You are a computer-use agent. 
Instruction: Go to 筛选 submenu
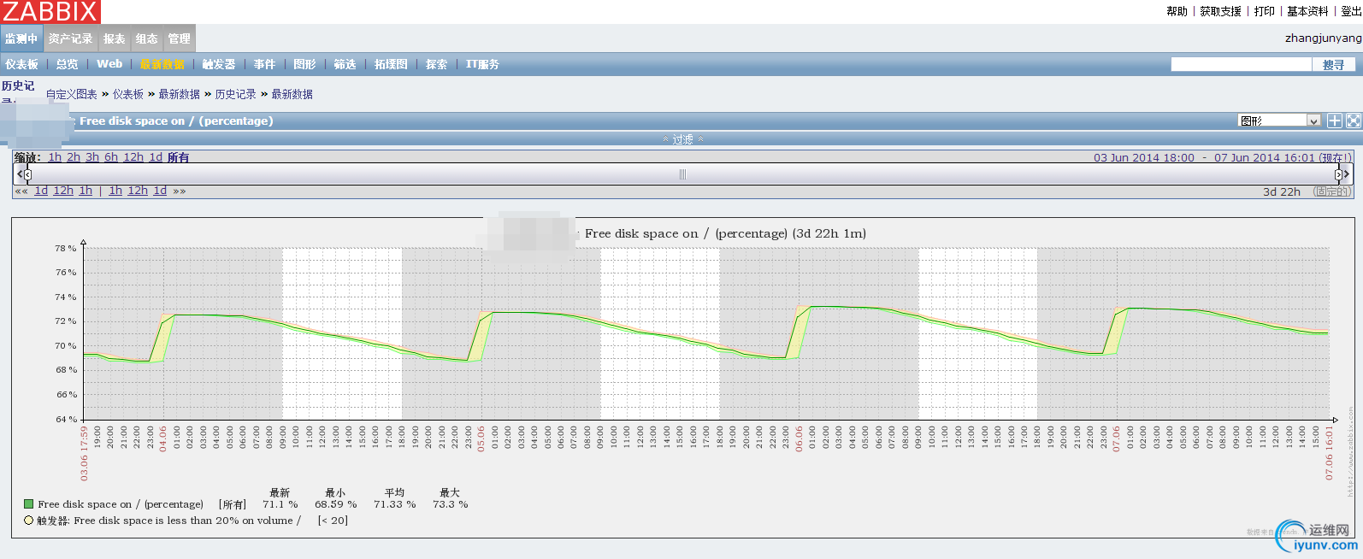[x=345, y=64]
